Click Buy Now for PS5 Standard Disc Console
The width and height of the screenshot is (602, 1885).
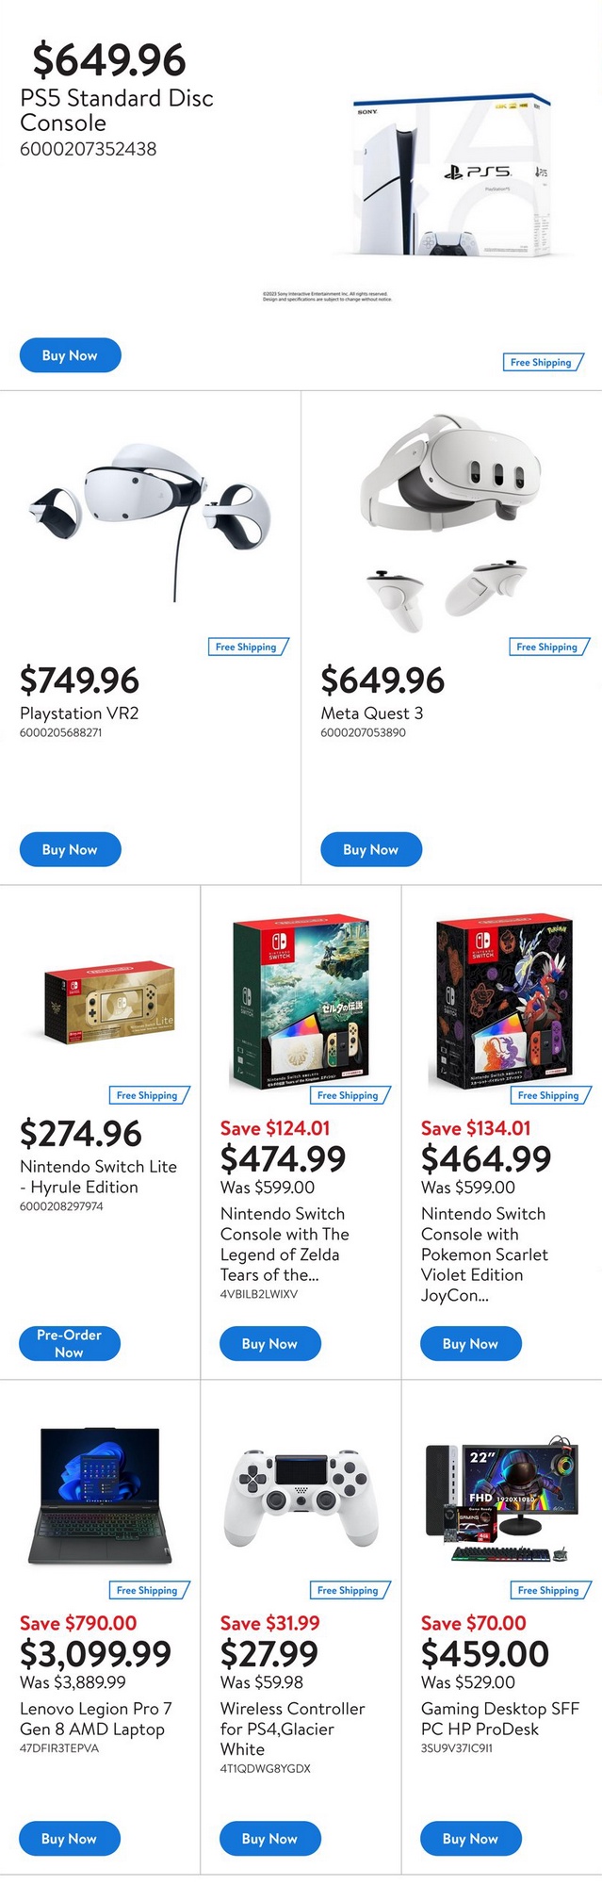coord(70,355)
